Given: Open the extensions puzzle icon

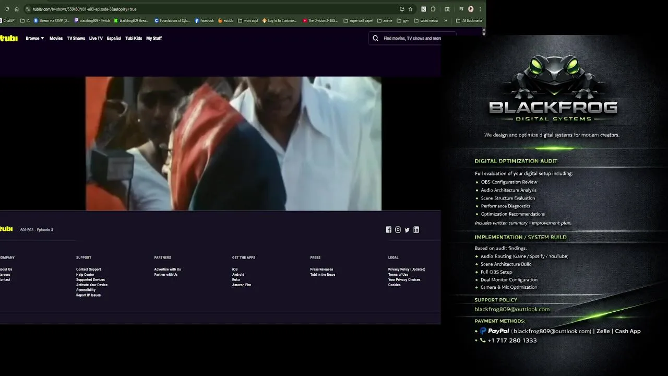Looking at the screenshot, I should coord(433,9).
